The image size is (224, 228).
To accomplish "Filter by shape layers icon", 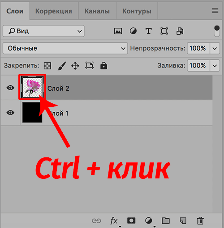I will pos(164,31).
